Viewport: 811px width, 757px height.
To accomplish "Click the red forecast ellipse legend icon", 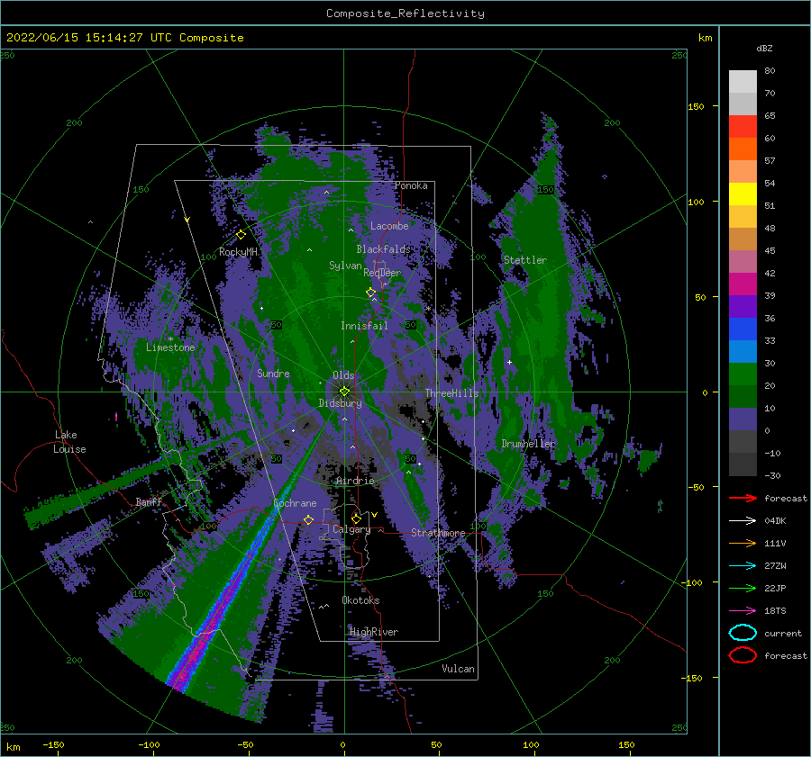I will (x=743, y=655).
